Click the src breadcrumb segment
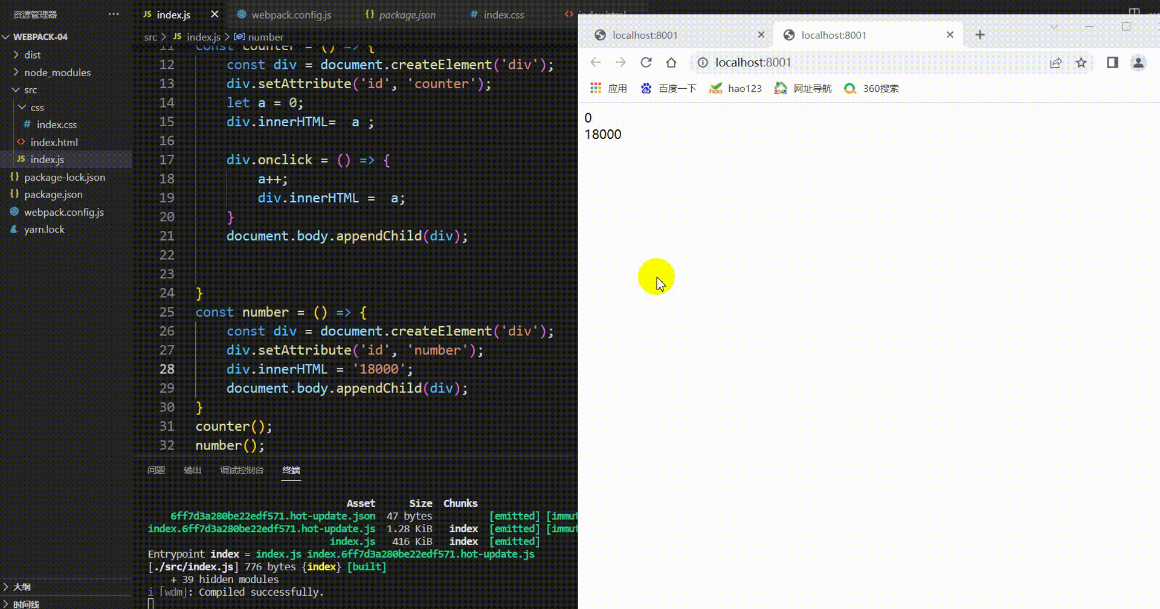Image resolution: width=1160 pixels, height=609 pixels. [x=150, y=37]
